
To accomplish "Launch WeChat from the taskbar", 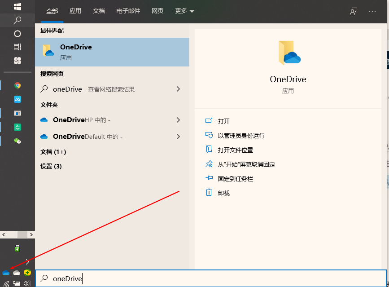I will [x=17, y=141].
